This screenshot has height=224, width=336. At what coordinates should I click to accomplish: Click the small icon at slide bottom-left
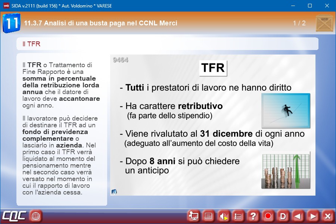tap(114, 192)
